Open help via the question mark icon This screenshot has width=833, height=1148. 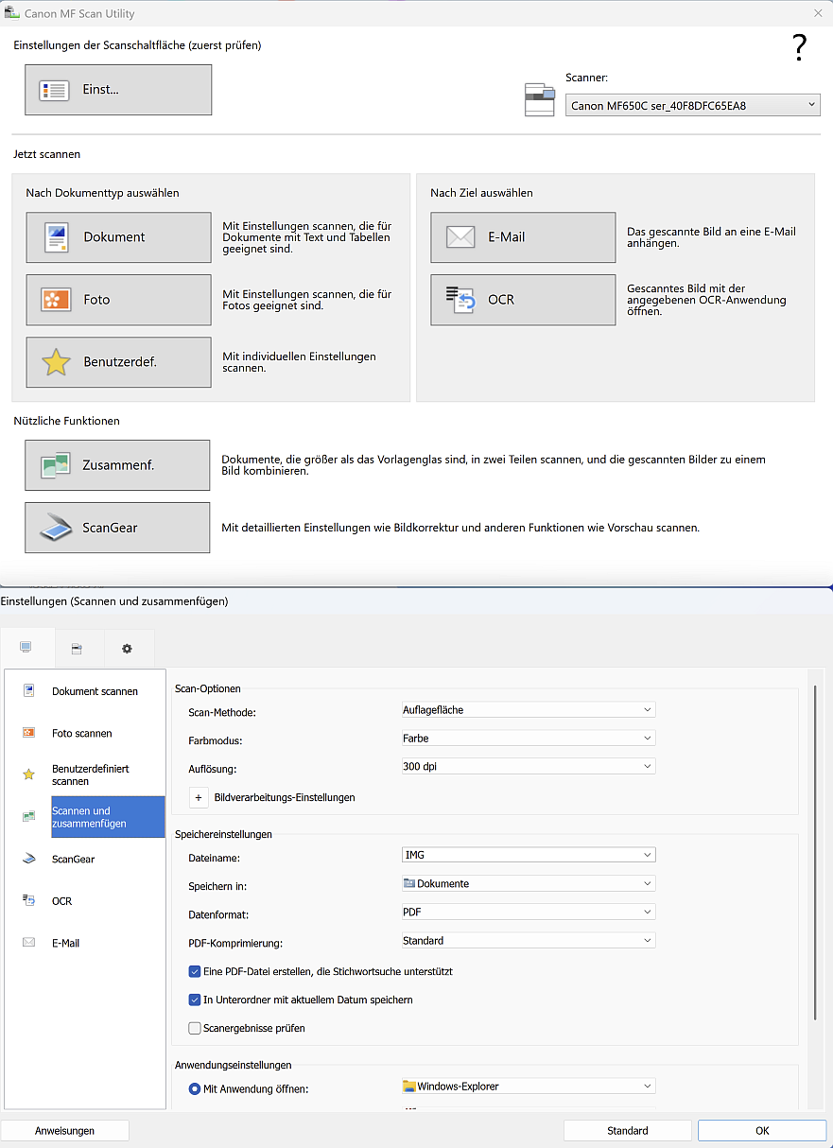(799, 47)
